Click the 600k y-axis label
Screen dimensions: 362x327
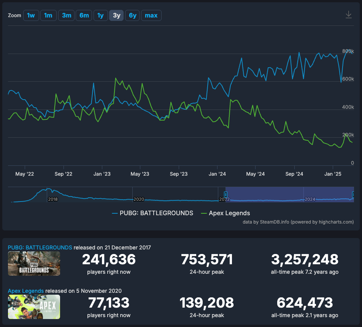(x=348, y=79)
